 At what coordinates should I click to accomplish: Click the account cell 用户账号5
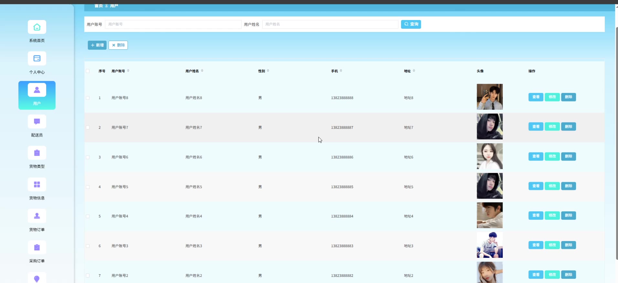click(120, 187)
